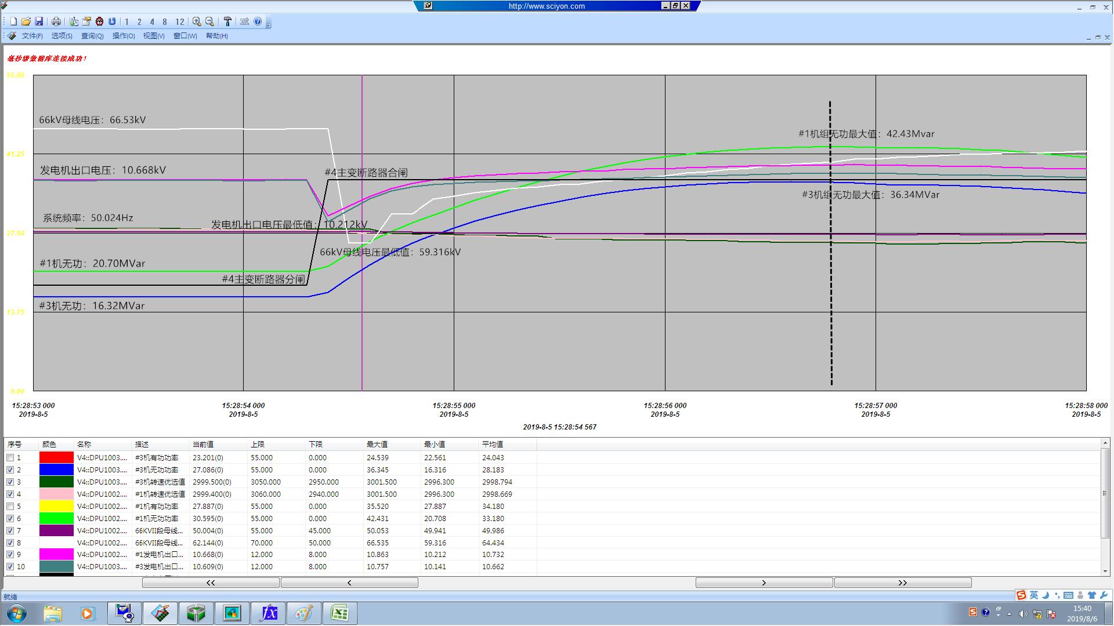Open the 窗口(W) menu
The image size is (1114, 626).
coord(185,36)
